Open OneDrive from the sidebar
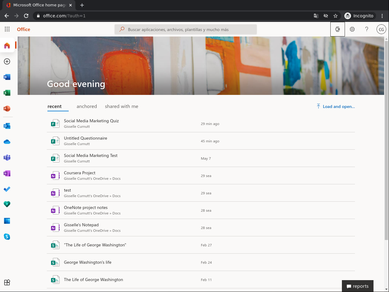 point(7,142)
